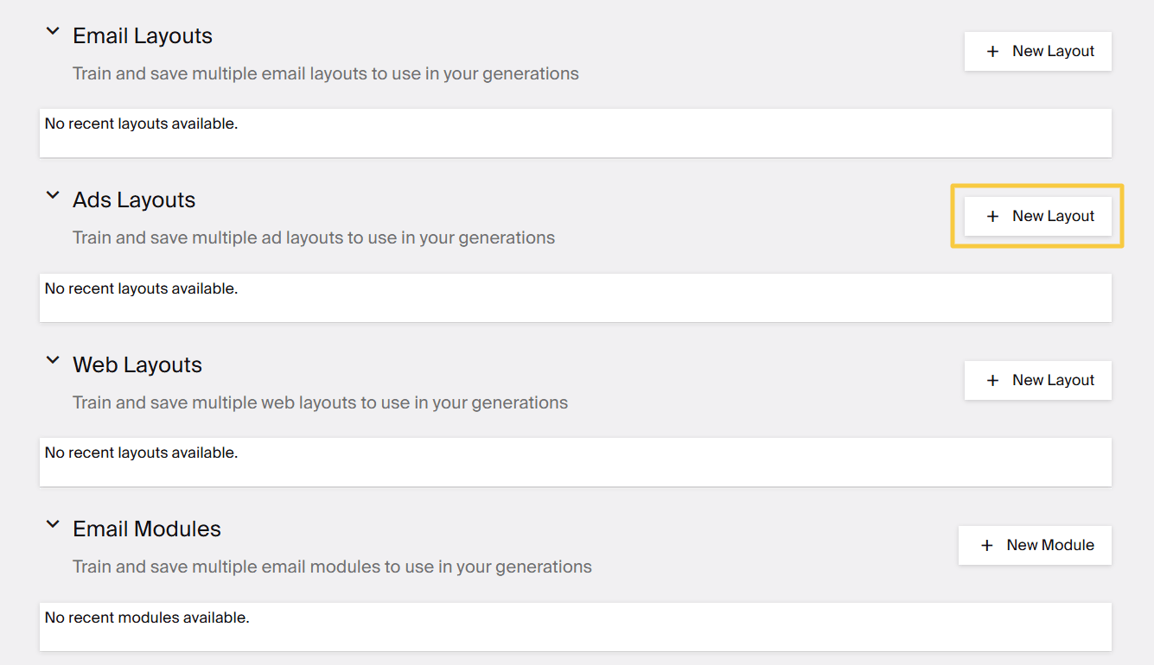
Task: Click the plus icon on Email Layouts New Layout button
Action: click(x=991, y=51)
